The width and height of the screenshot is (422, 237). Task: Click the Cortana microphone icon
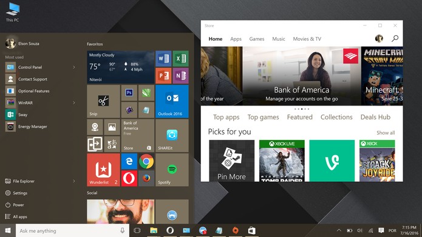pyautogui.click(x=123, y=230)
